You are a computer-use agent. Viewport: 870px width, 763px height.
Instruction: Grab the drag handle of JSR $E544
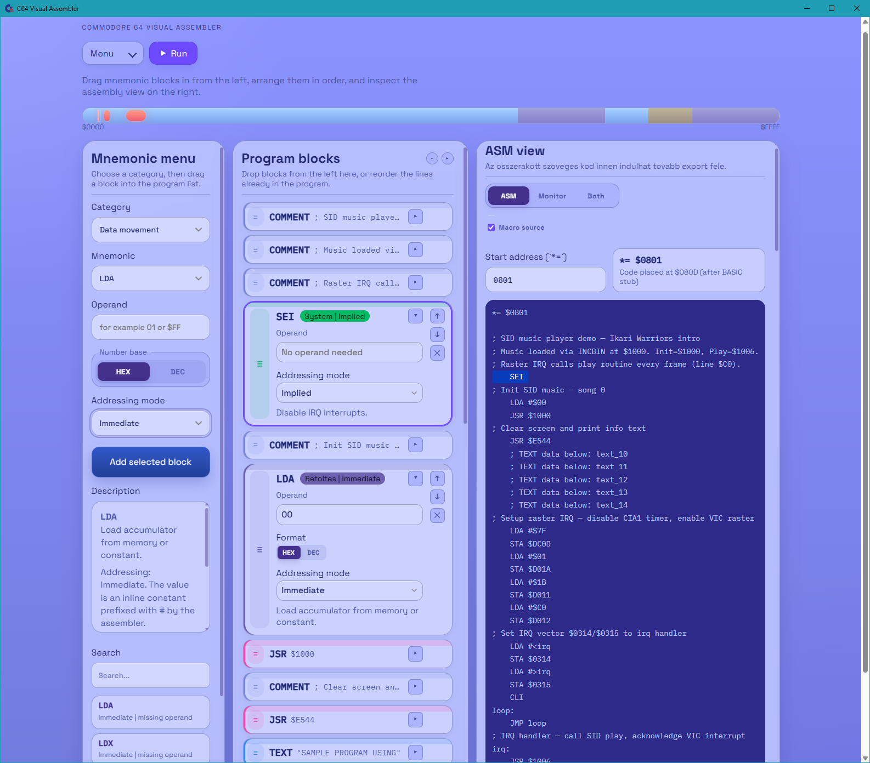point(255,720)
